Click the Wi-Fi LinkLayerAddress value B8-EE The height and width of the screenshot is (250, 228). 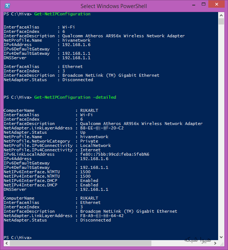coord(102,128)
